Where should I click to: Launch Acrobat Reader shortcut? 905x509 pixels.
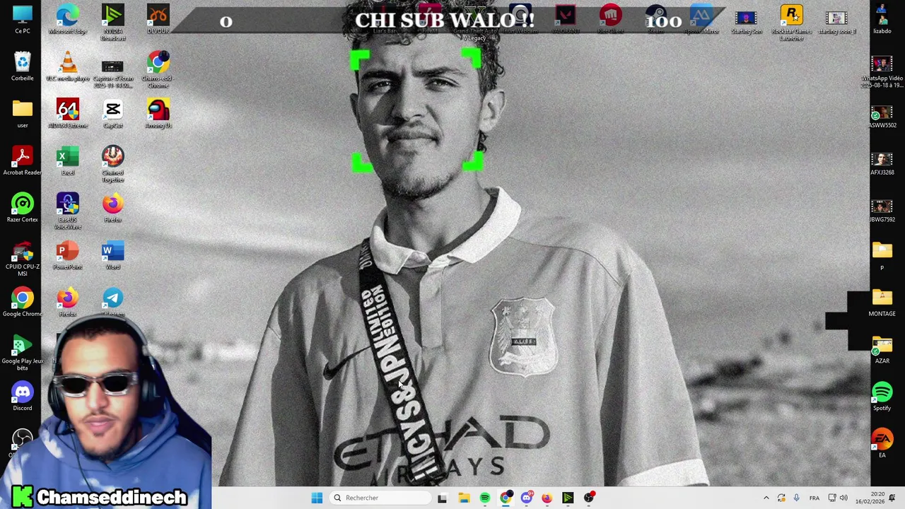(x=23, y=160)
